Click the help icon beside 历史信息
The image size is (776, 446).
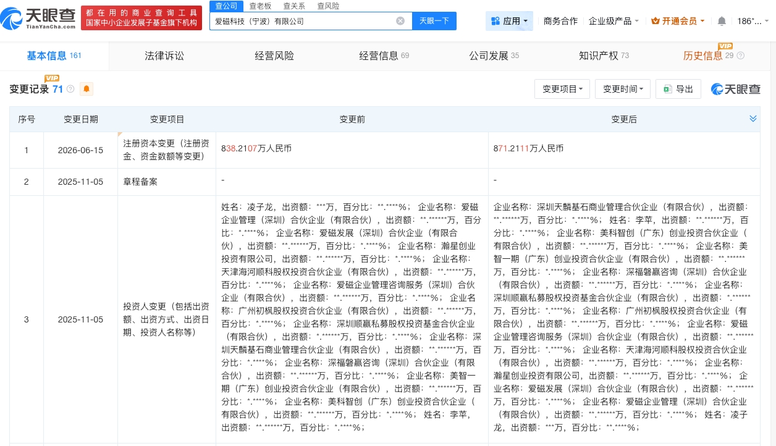point(741,56)
